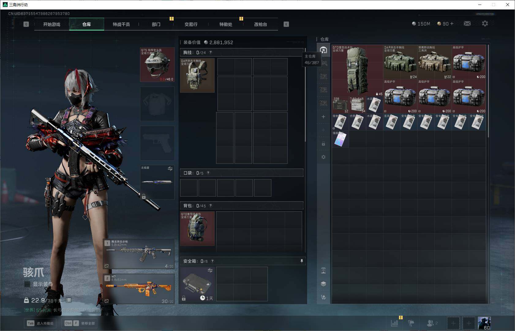
Task: Click the 装备价值 2,881,952 value
Action: tap(208, 43)
